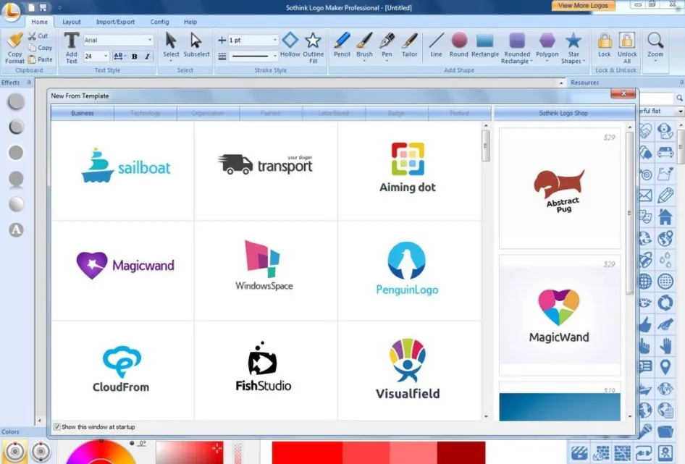Apply Outline Fill style
685x464 pixels.
(314, 48)
